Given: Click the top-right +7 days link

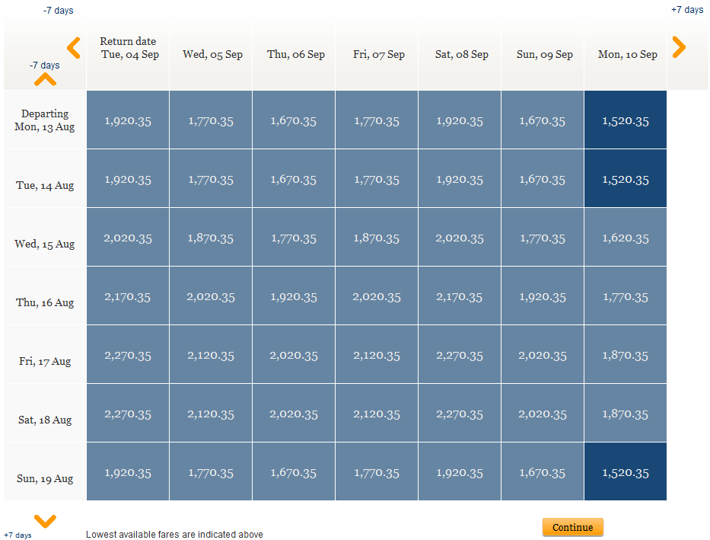Looking at the screenshot, I should click(687, 10).
